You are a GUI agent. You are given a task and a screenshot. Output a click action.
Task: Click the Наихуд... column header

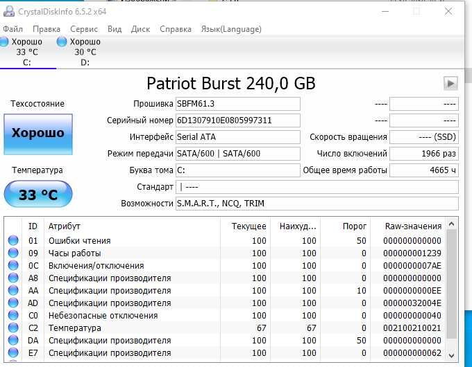point(295,226)
